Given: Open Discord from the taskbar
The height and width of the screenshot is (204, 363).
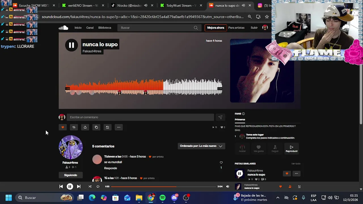Looking at the screenshot, I should coord(174,197).
